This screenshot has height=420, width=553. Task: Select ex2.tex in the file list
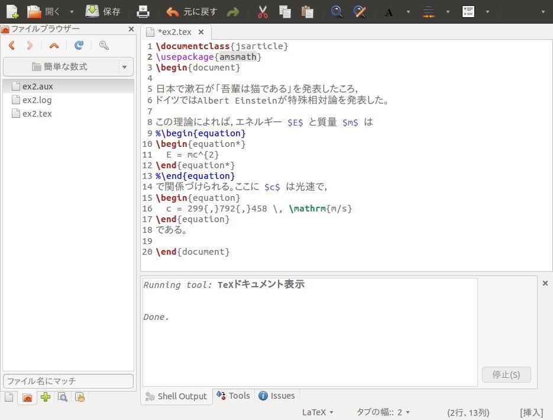point(68,113)
